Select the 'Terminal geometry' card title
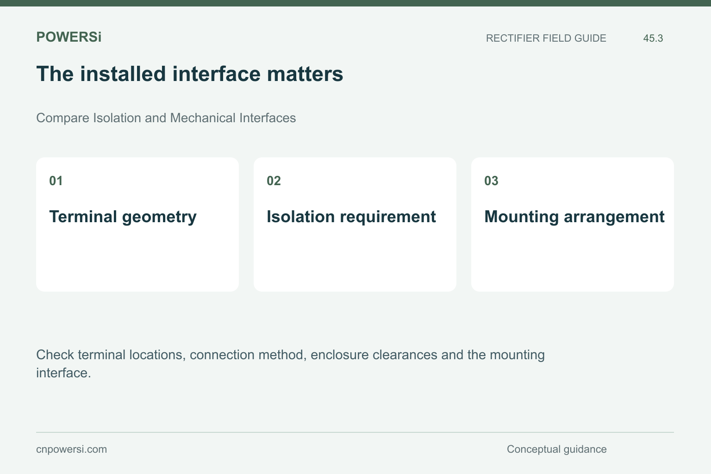Screen dimensions: 711x474 [123, 217]
